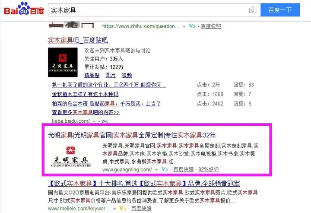Screen dimensions: 311x213
Task: Open post 扒一扒我了解的这个行业
Action: [x=109, y=85]
